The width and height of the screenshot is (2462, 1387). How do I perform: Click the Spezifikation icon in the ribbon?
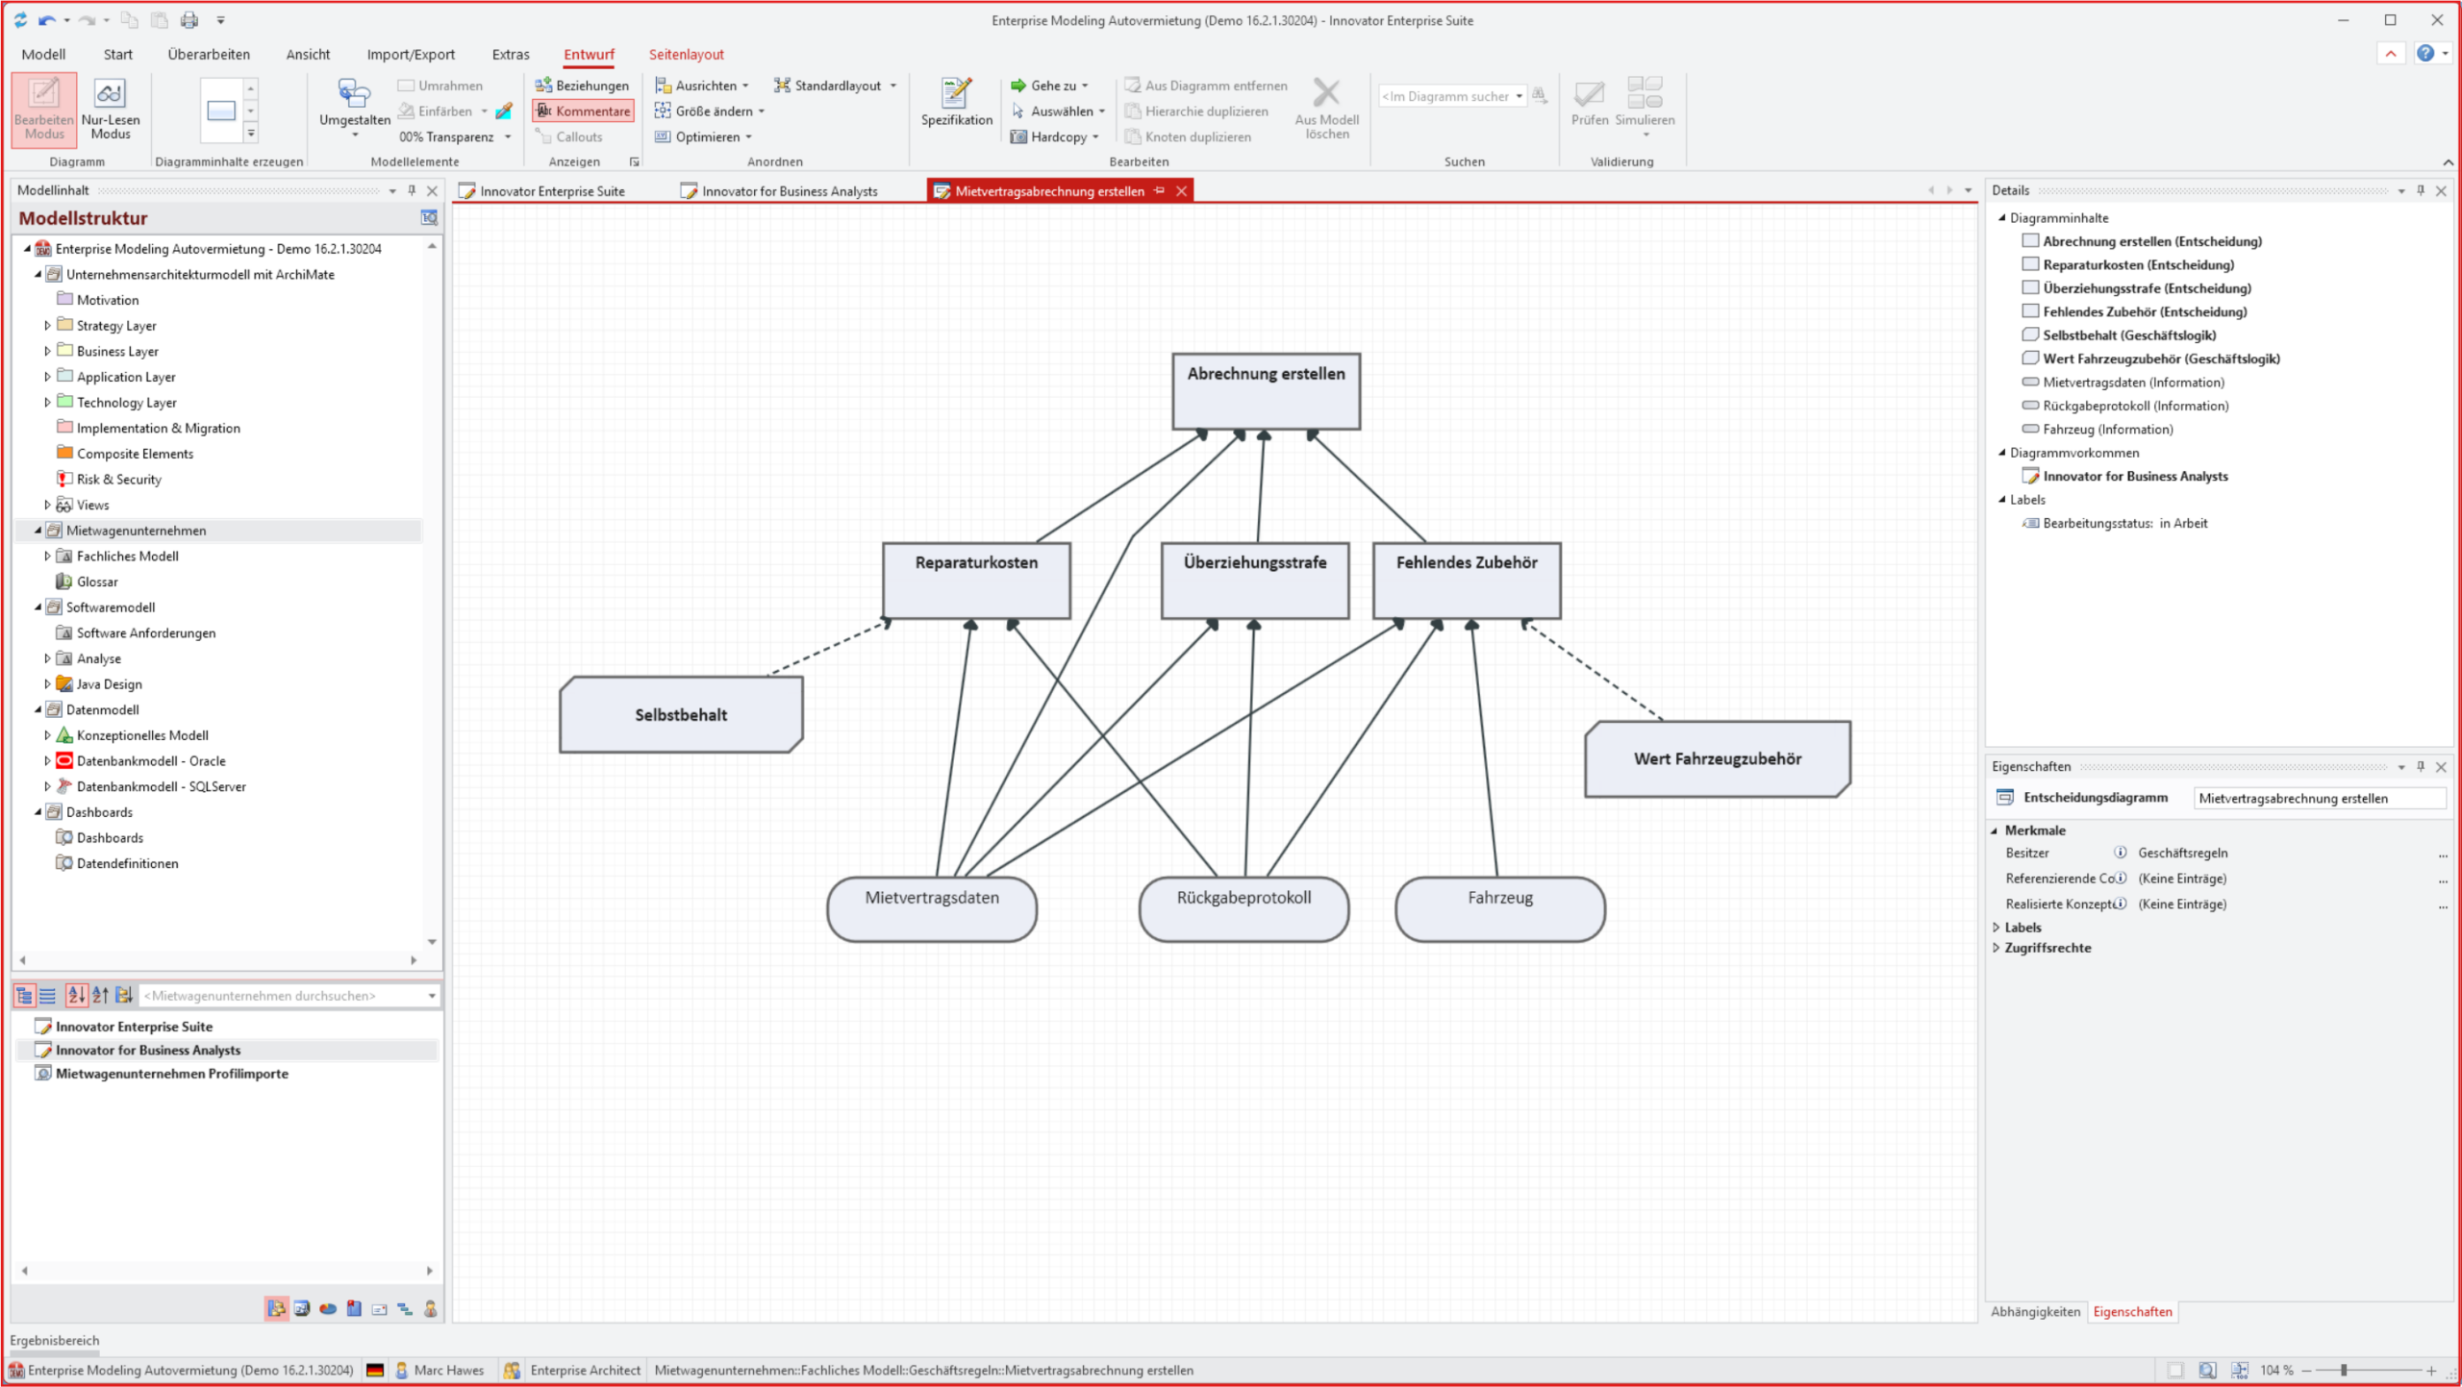click(956, 94)
